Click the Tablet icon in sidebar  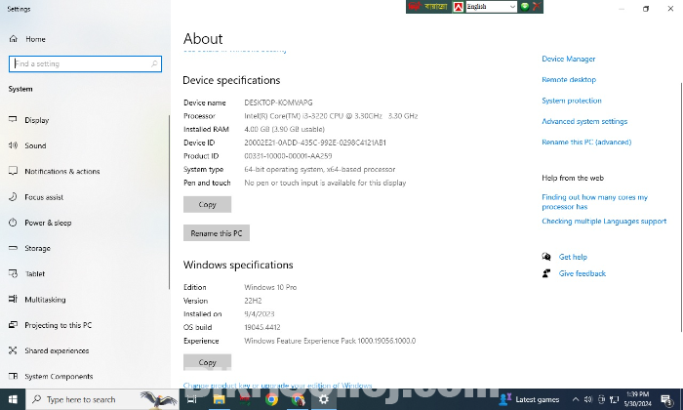13,273
